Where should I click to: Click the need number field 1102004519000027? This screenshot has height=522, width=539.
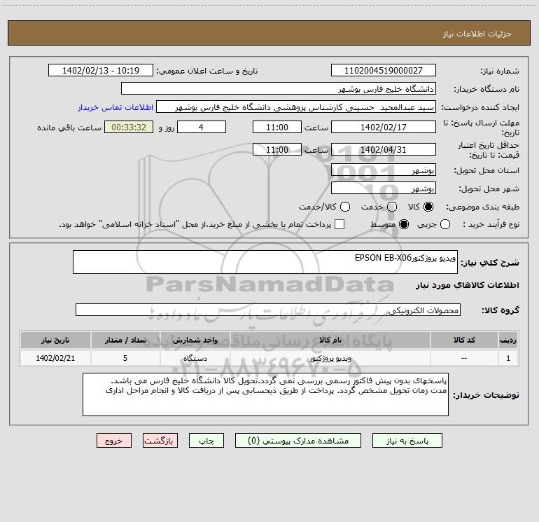384,71
